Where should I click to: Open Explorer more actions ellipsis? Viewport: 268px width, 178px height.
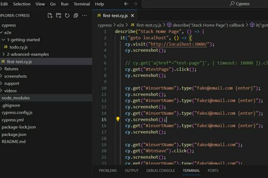pyautogui.click(x=84, y=15)
